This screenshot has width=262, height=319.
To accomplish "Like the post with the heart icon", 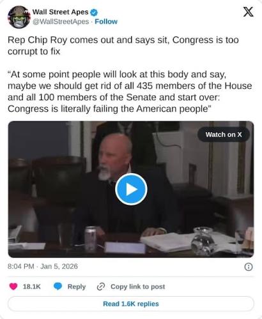I will pyautogui.click(x=13, y=286).
